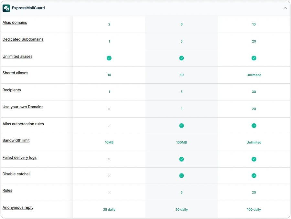Screen dimensions: 291x219
Task: Click the ExpressMailGuard logo icon
Action: click(6, 8)
